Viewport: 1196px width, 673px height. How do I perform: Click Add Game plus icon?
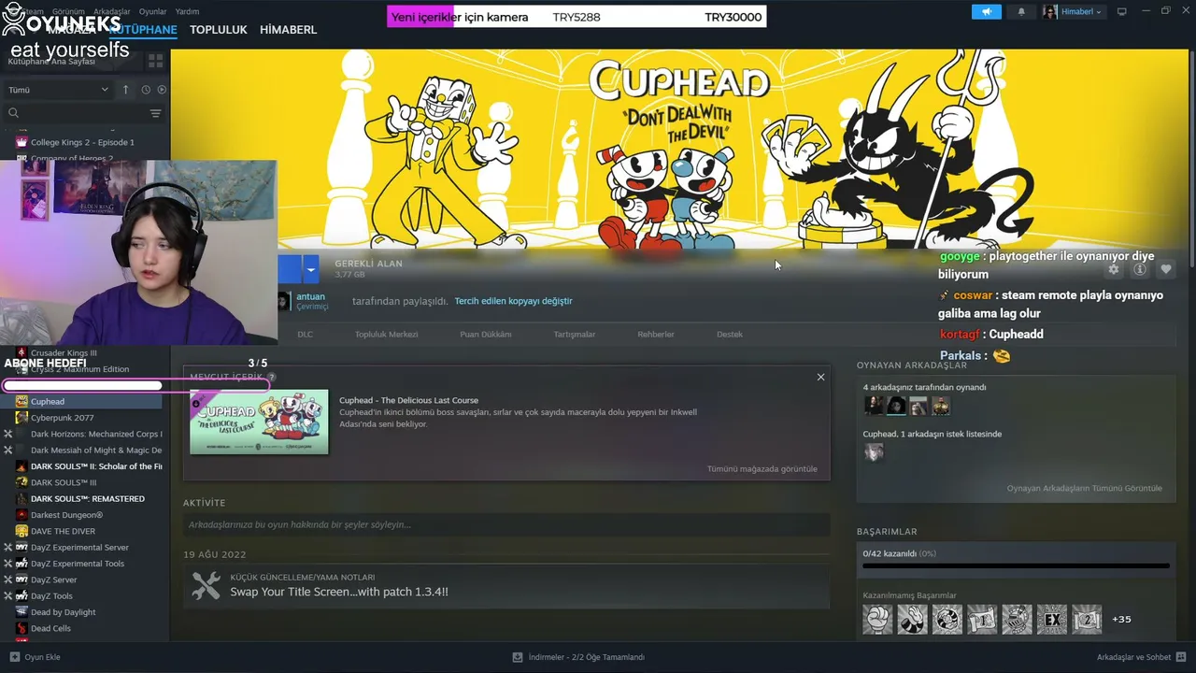(x=14, y=657)
